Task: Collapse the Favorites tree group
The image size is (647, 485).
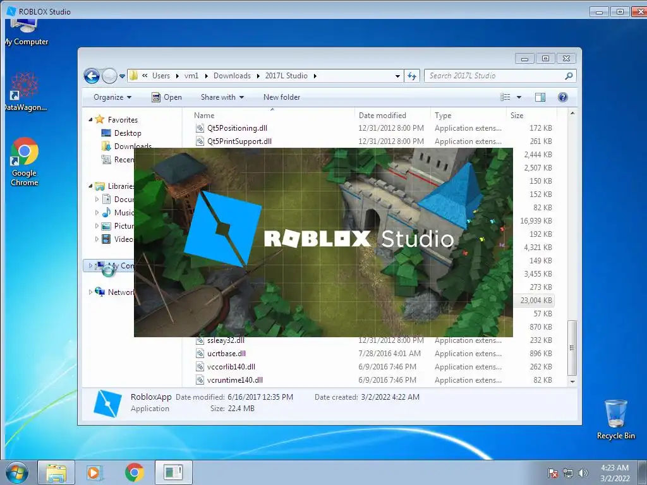Action: point(90,120)
